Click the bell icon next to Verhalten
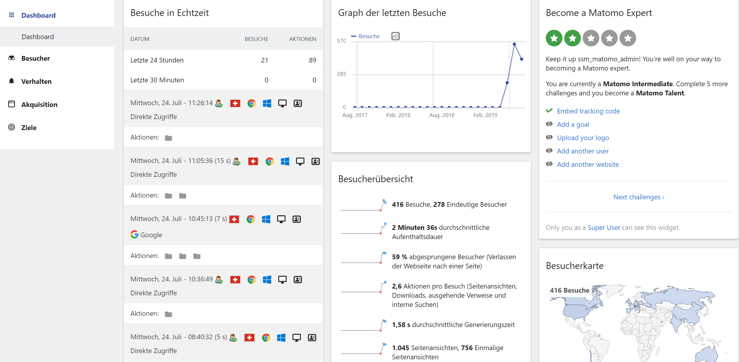 12,81
